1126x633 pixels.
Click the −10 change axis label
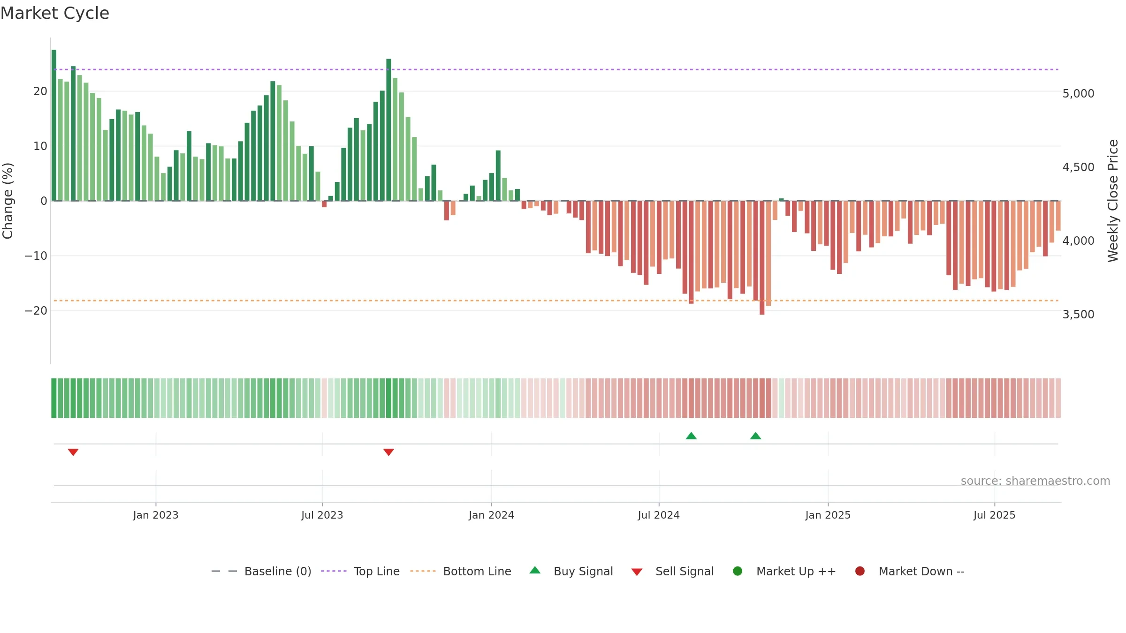36,256
